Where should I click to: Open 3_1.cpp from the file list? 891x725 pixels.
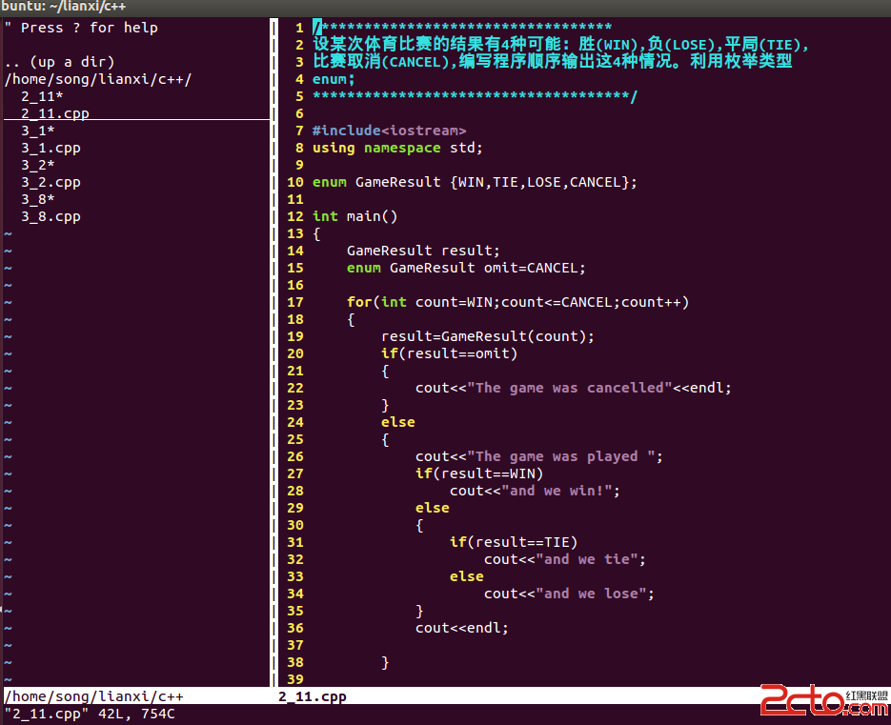click(x=51, y=149)
